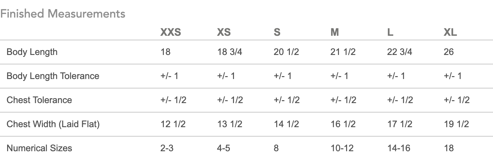The height and width of the screenshot is (160, 493).
Task: Click the Body Length Tolerance row label
Action: tap(53, 76)
